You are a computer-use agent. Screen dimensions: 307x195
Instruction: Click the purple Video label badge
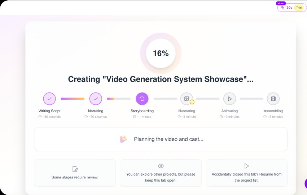[281, 3]
